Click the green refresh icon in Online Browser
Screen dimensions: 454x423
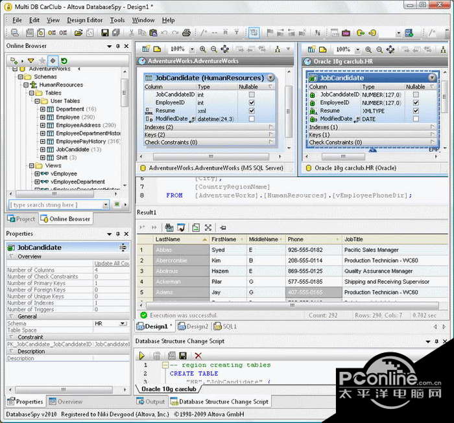[64, 61]
